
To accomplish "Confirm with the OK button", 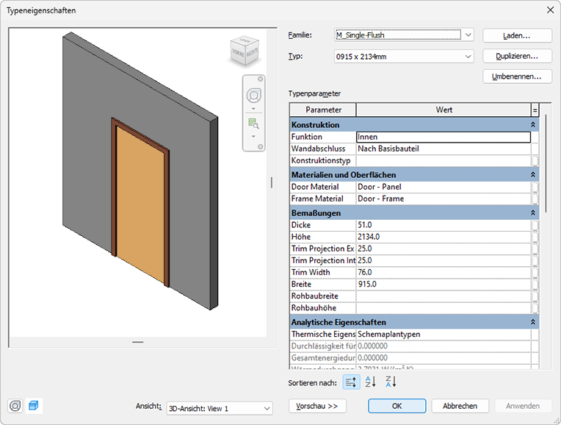I will tap(397, 406).
